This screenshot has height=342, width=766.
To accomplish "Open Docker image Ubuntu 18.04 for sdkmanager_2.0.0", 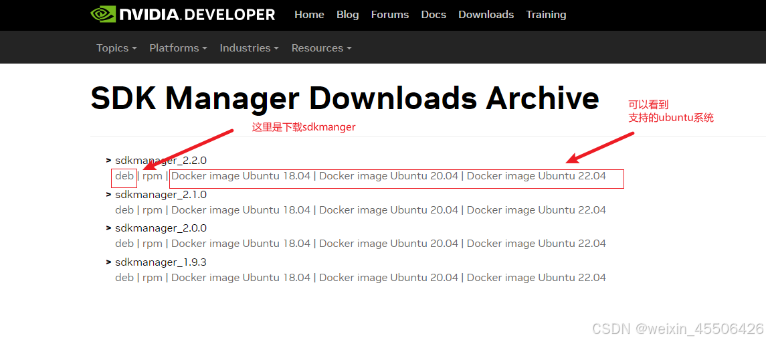I will point(241,244).
